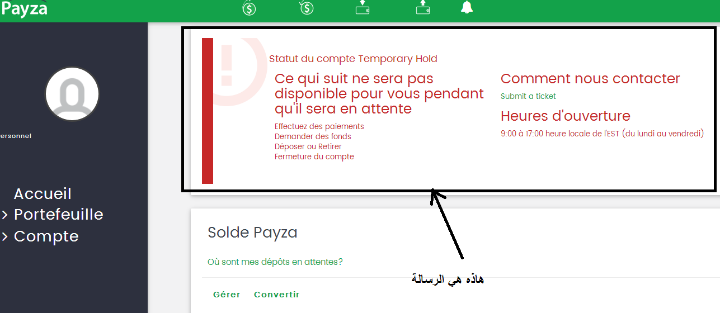Click the send money dollar icon

(249, 8)
